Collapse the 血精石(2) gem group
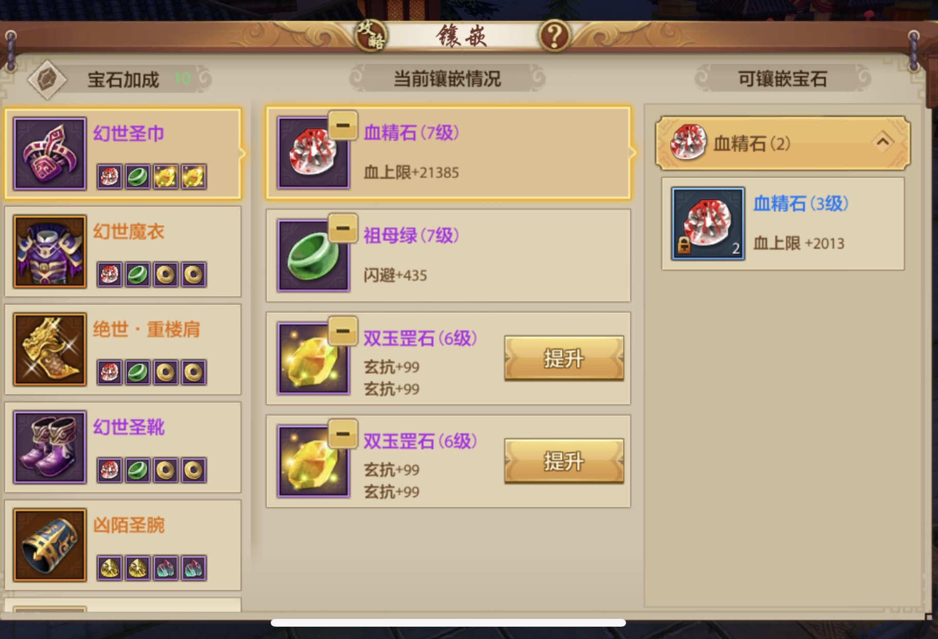Screen dimensions: 938x639 [783, 143]
